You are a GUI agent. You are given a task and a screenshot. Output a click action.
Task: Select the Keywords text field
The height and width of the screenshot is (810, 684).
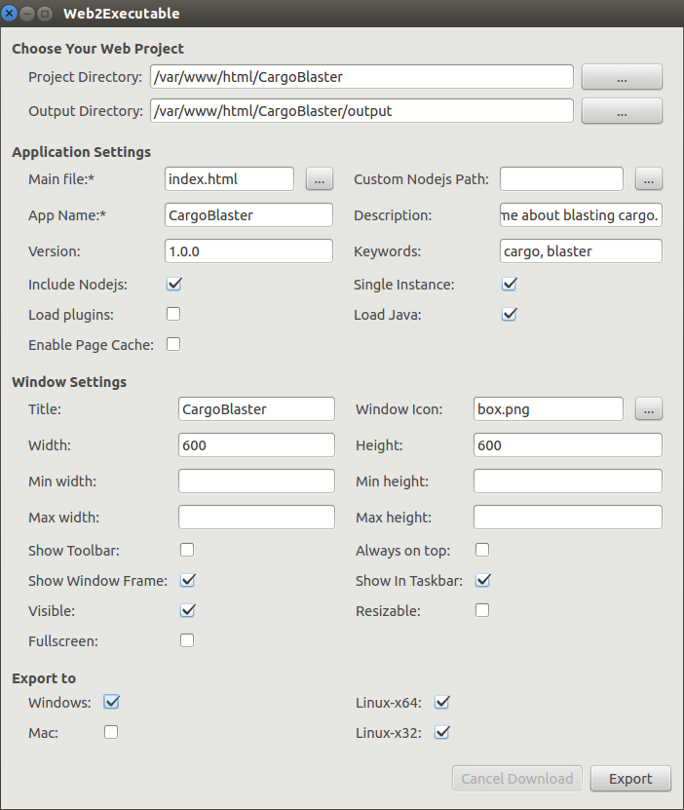[x=580, y=251]
